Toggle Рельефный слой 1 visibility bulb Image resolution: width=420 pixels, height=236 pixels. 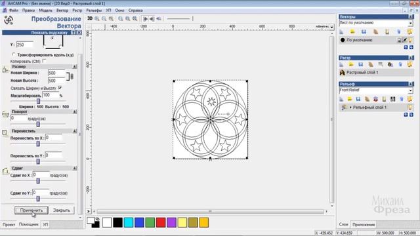coord(410,108)
